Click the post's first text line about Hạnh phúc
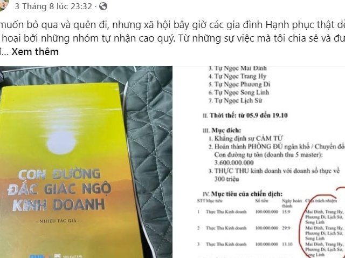This screenshot has height=258, width=345. pos(172,25)
